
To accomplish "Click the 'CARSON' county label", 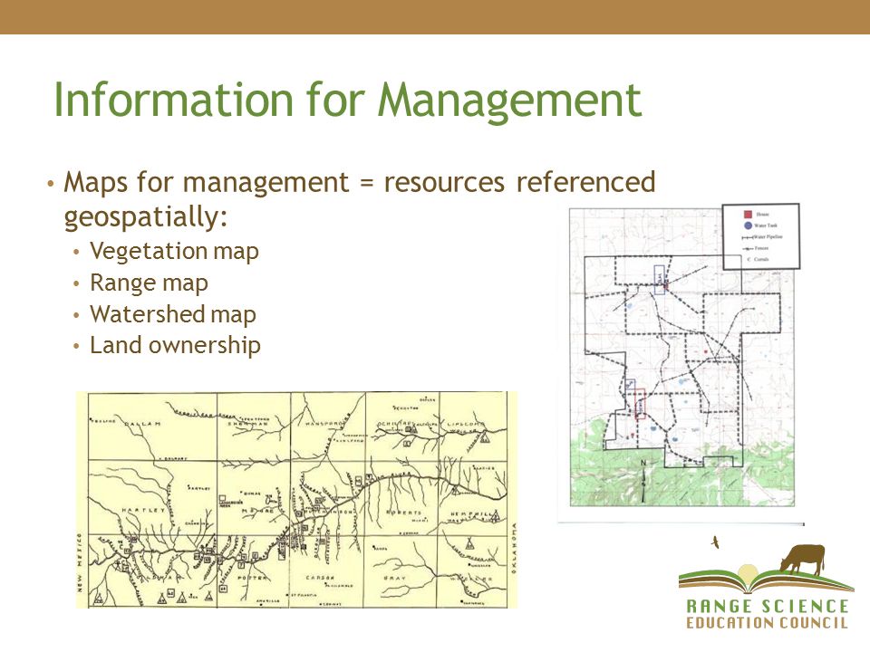I will [x=320, y=578].
